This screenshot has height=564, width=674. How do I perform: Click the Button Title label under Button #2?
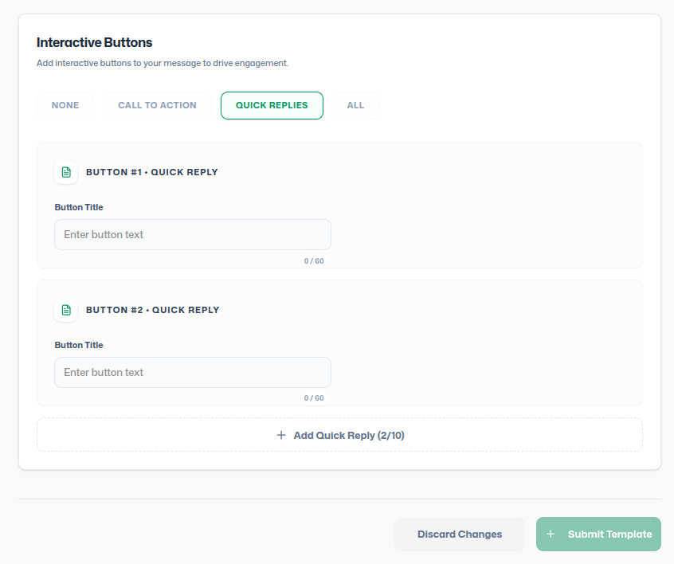pos(79,345)
